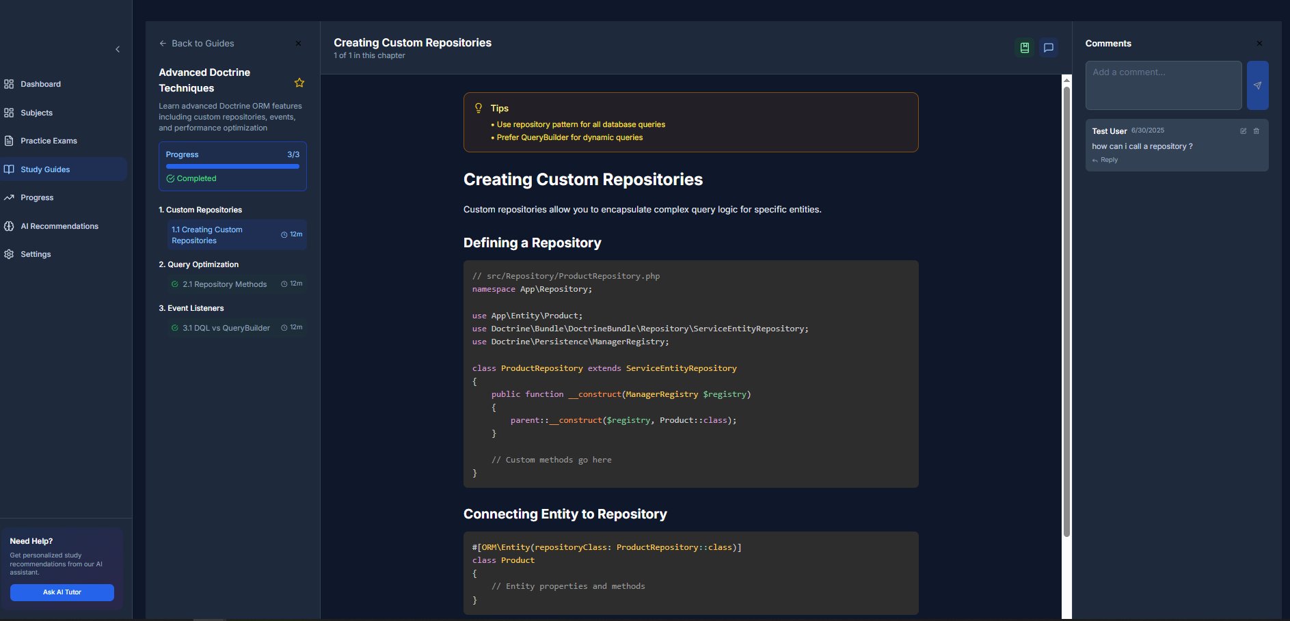Viewport: 1290px width, 621px height.
Task: Click the green check beside DQL vs QueryBuilder
Action: (175, 328)
